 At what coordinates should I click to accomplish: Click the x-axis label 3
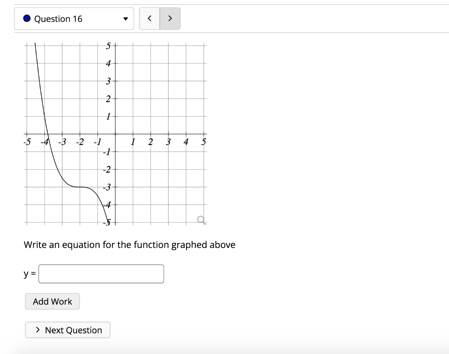168,142
